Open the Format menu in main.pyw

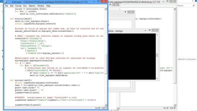tap(18, 6)
